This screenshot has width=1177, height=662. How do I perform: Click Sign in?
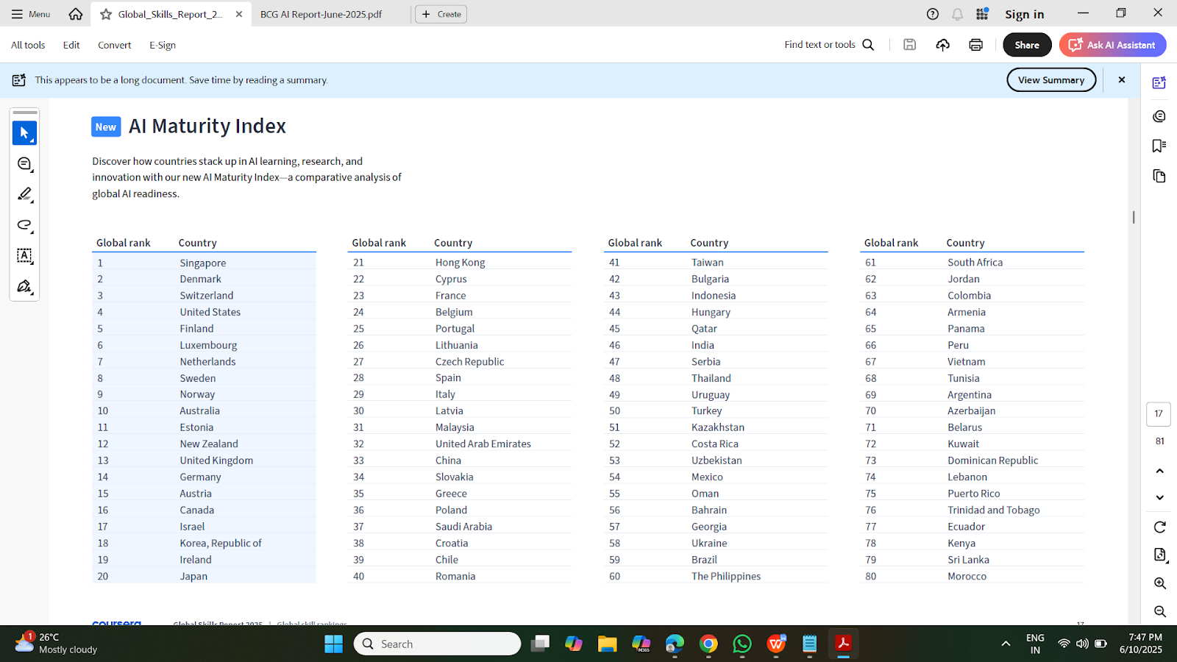point(1024,14)
